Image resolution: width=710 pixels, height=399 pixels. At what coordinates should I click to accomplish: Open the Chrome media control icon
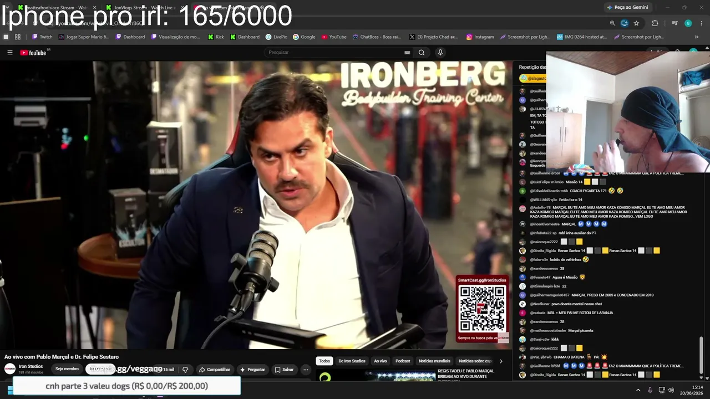tap(674, 23)
